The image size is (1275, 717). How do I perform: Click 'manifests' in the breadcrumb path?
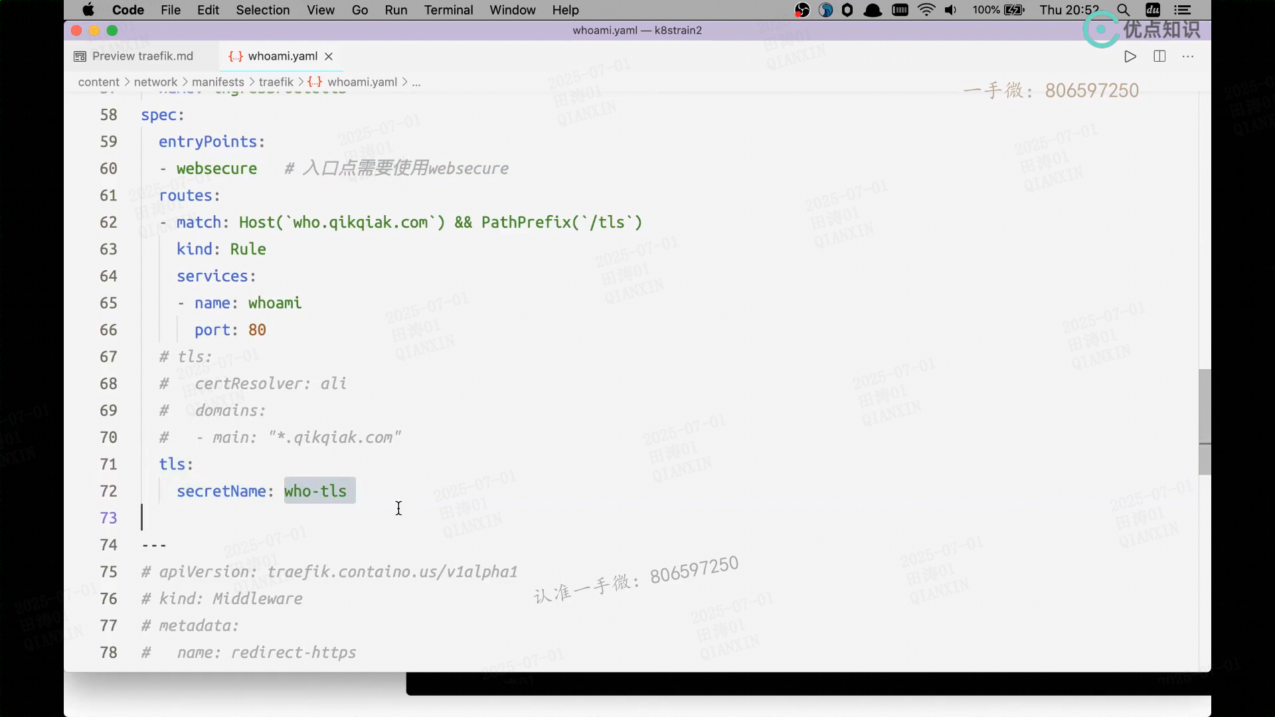click(218, 82)
